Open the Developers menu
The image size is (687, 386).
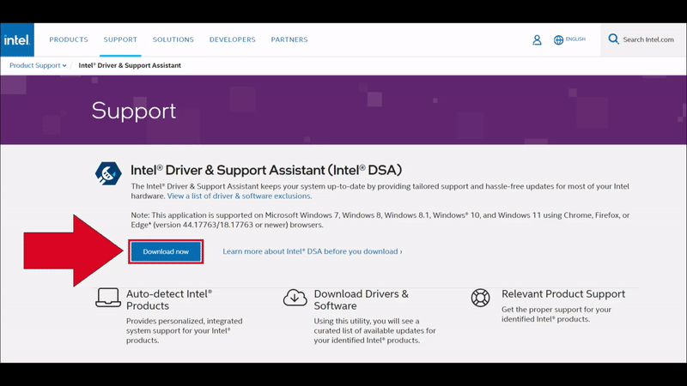click(x=232, y=39)
